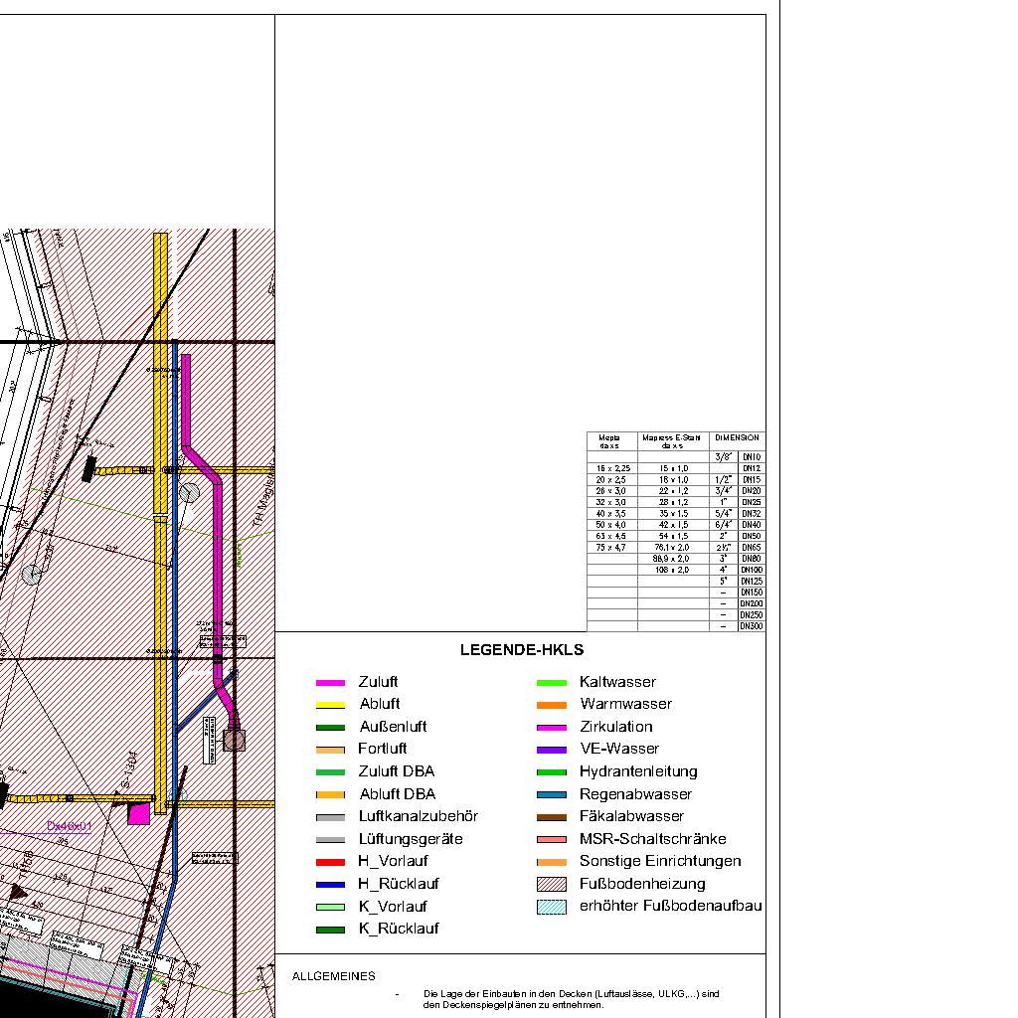Click the DIMENSION table column header
1018x1018 pixels.
point(737,438)
